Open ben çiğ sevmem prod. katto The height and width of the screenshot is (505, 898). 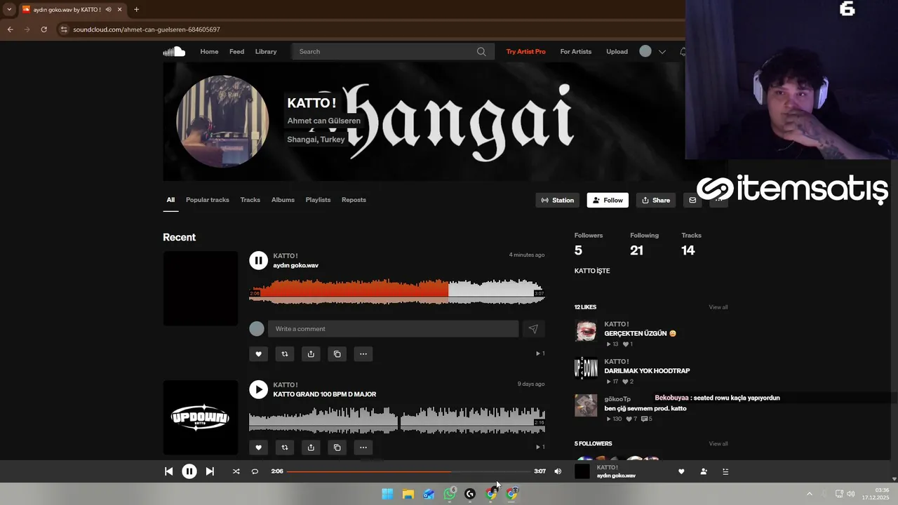pos(645,408)
